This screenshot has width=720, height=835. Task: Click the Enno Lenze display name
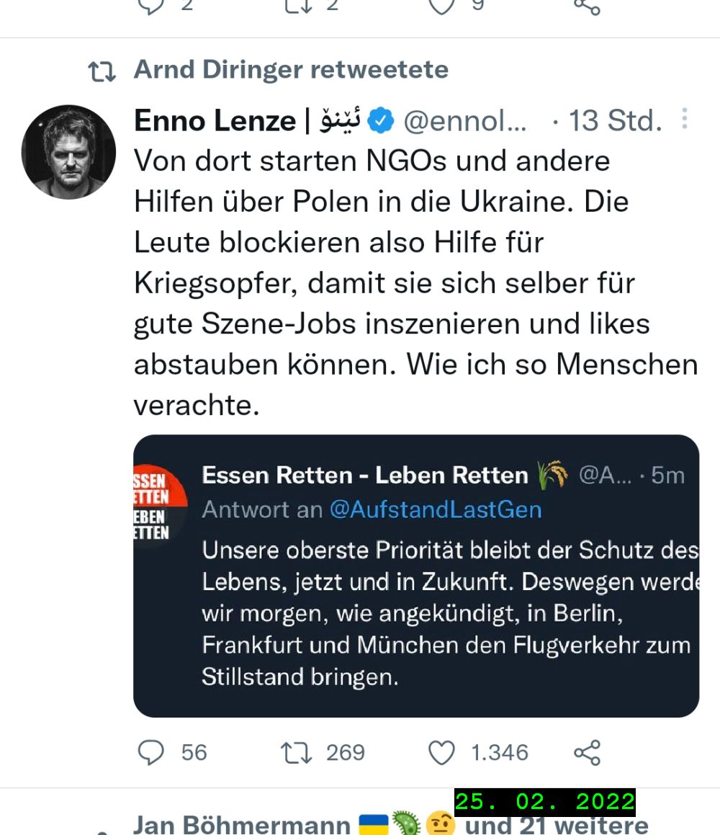pyautogui.click(x=215, y=121)
